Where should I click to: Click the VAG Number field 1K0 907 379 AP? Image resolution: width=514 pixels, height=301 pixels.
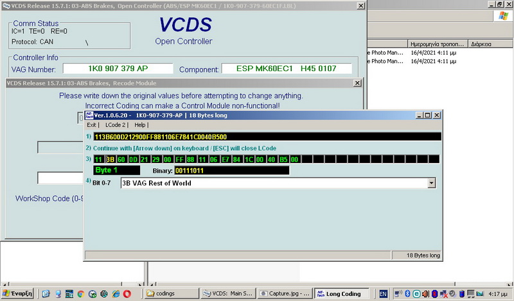[118, 69]
